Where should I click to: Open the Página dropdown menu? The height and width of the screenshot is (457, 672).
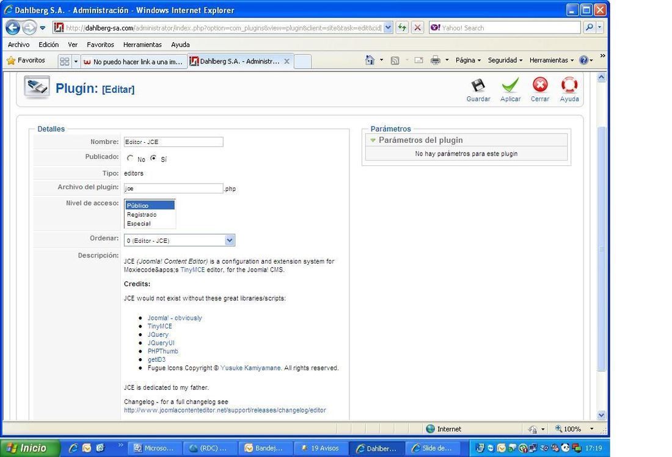point(468,60)
